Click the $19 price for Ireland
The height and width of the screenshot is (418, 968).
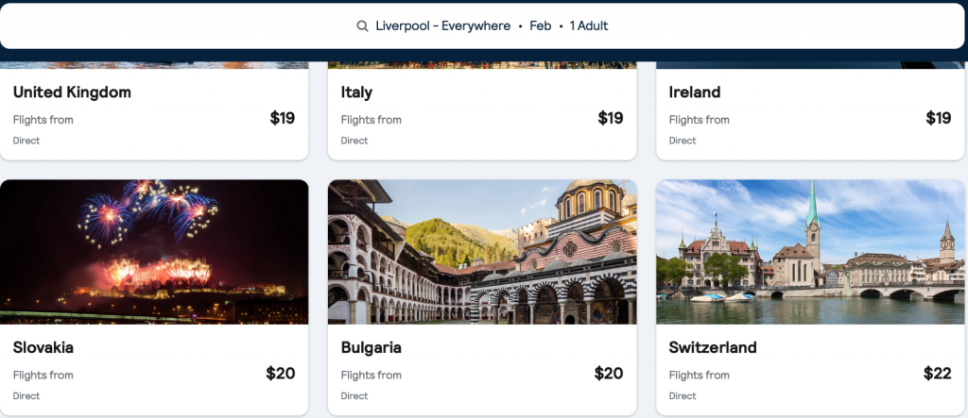click(x=939, y=118)
